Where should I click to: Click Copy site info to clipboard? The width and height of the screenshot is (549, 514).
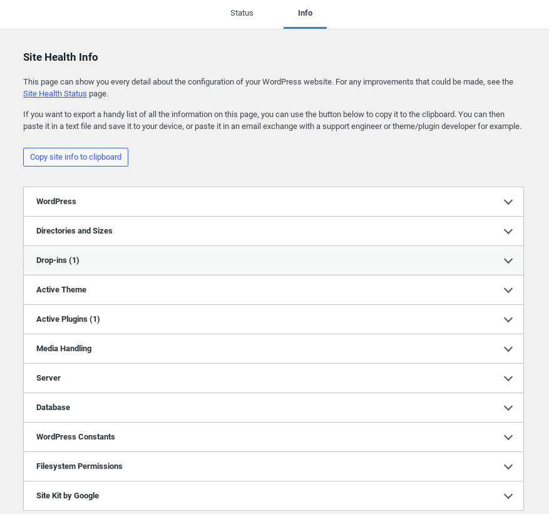[75, 157]
